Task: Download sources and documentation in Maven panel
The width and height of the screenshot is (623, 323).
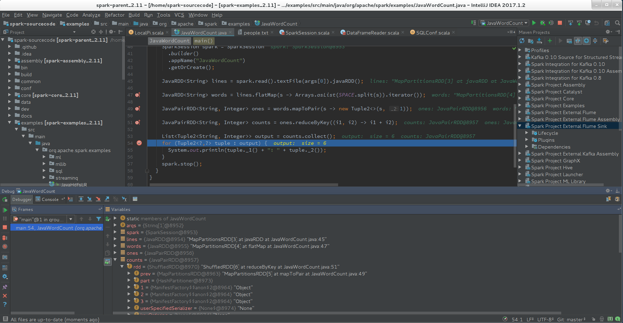Action: [x=539, y=41]
